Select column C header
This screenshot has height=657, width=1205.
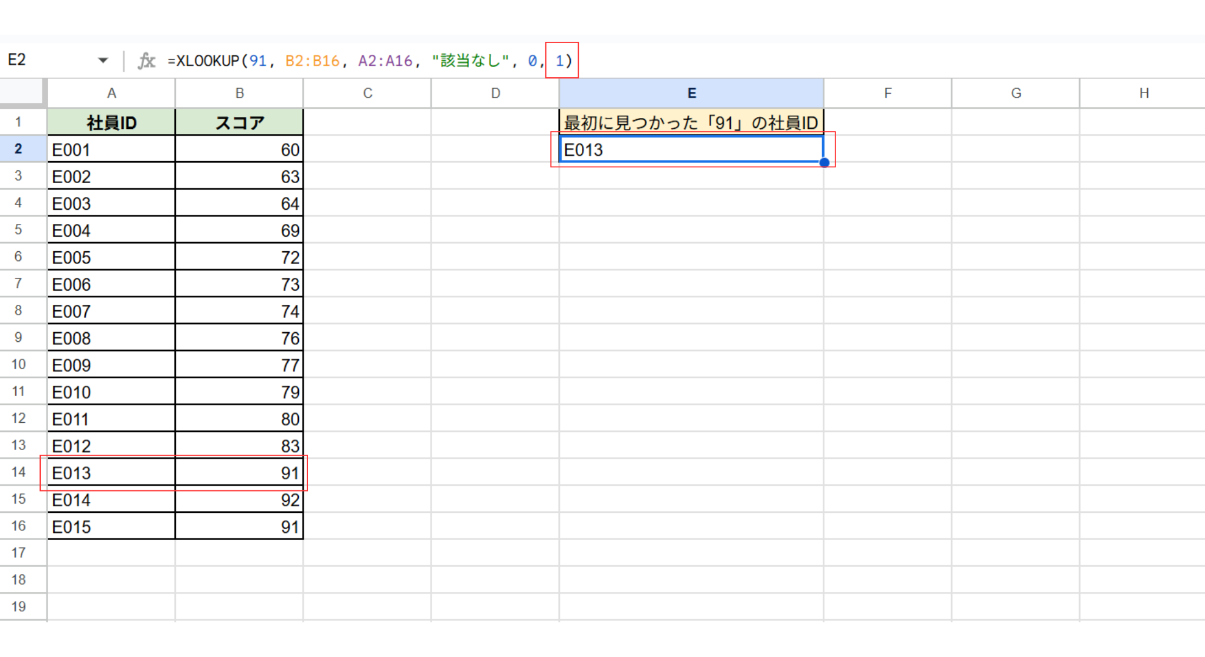tap(368, 93)
